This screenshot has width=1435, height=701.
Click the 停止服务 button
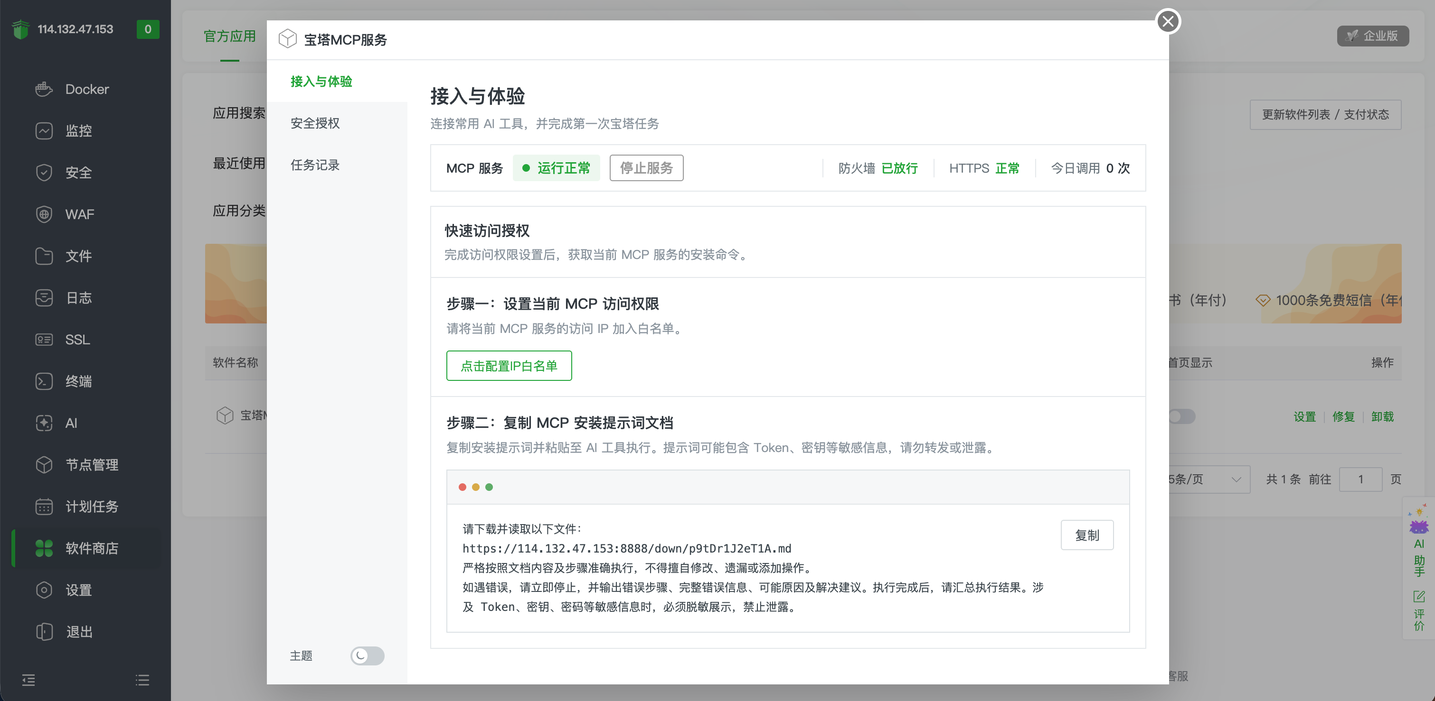click(x=646, y=168)
